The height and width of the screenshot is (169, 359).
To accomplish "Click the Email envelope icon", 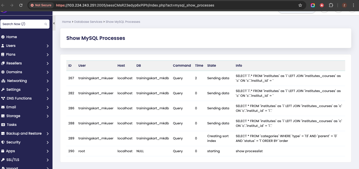I will pos(3,107).
